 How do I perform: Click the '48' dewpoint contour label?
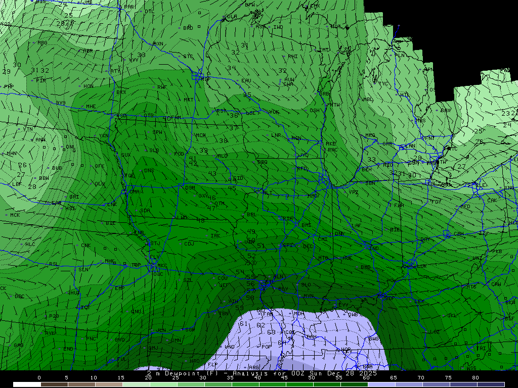pyautogui.click(x=200, y=220)
